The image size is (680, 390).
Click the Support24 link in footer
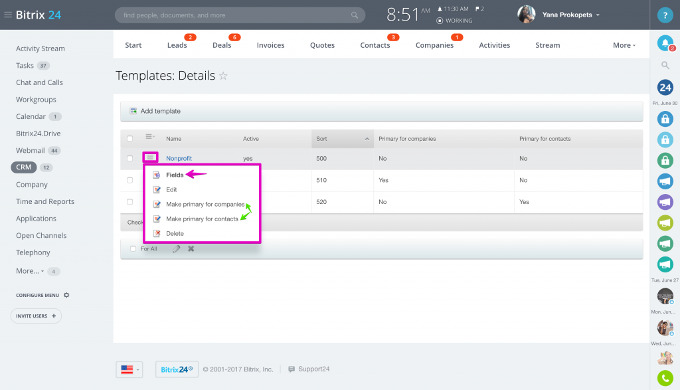(313, 369)
